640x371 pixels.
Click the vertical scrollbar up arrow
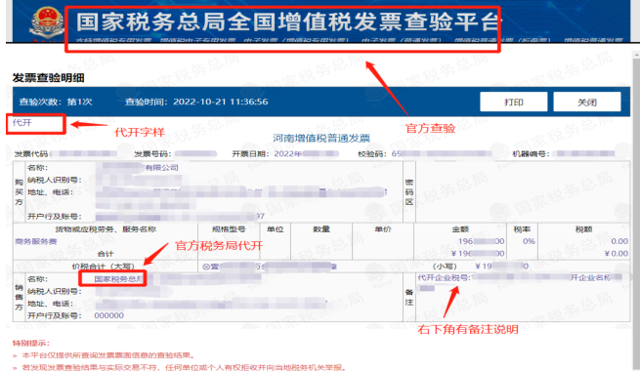pyautogui.click(x=636, y=55)
